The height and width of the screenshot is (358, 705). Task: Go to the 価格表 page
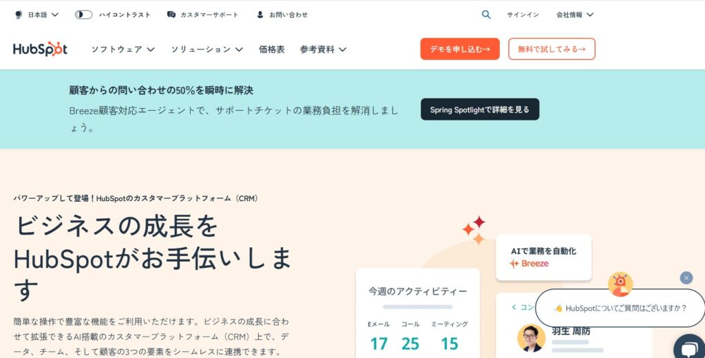[271, 50]
